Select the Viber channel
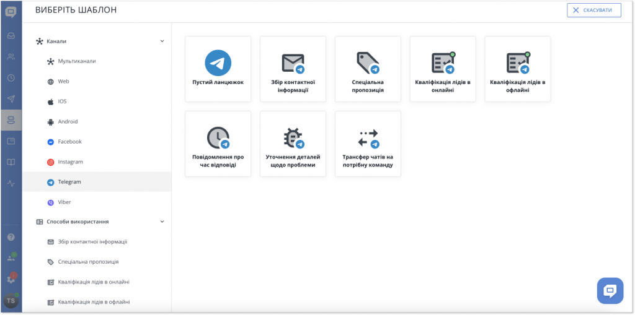 (97, 202)
